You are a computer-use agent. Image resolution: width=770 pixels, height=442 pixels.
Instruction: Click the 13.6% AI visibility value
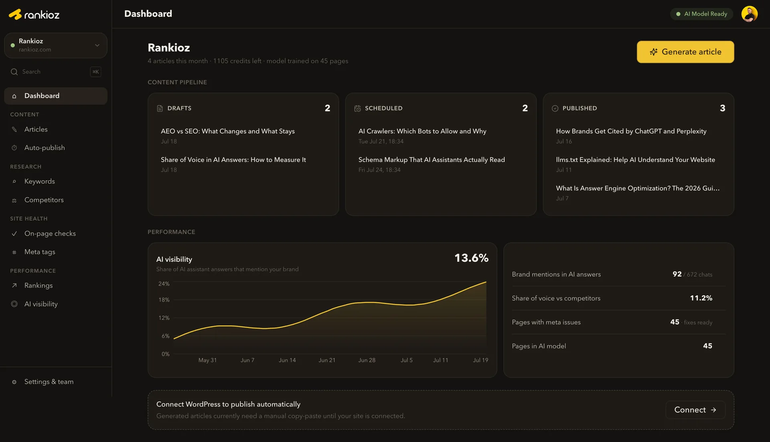click(471, 258)
